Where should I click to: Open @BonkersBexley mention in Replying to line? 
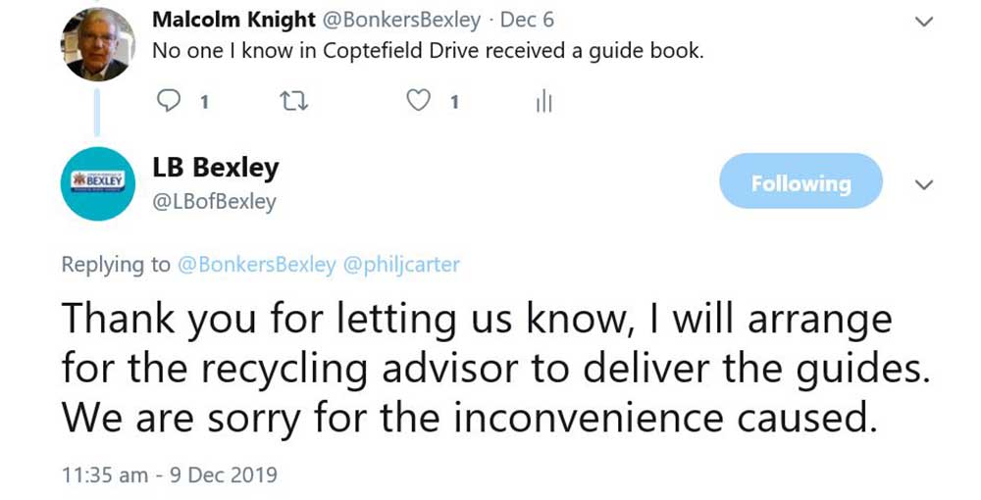click(x=255, y=265)
